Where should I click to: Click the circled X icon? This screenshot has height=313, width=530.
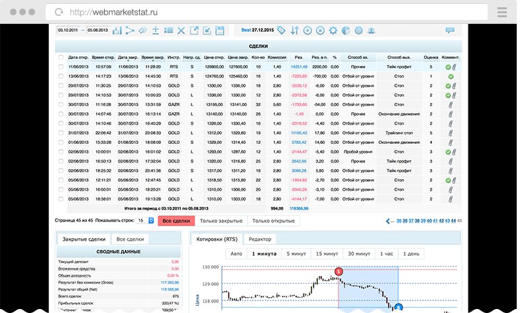(x=320, y=31)
